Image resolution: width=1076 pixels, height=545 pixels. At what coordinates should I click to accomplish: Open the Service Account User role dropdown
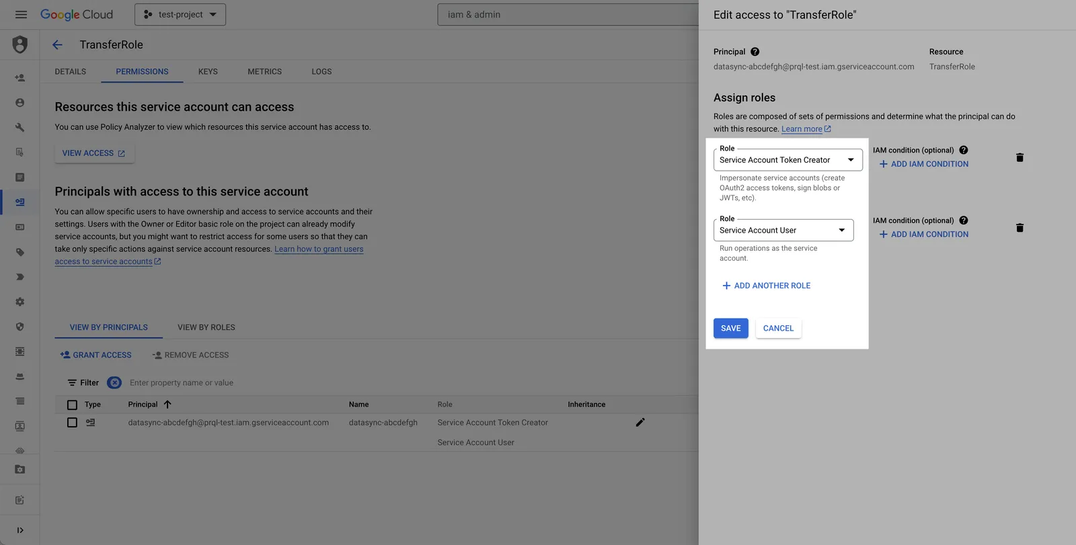(783, 230)
